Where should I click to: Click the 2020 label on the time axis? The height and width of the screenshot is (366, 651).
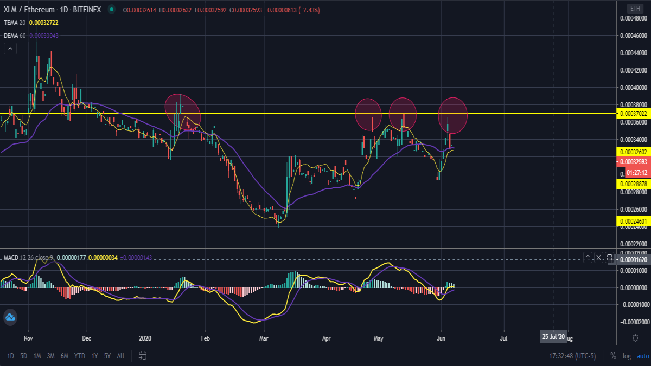pos(145,337)
